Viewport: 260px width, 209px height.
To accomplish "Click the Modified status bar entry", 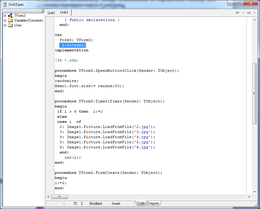I will [100, 204].
